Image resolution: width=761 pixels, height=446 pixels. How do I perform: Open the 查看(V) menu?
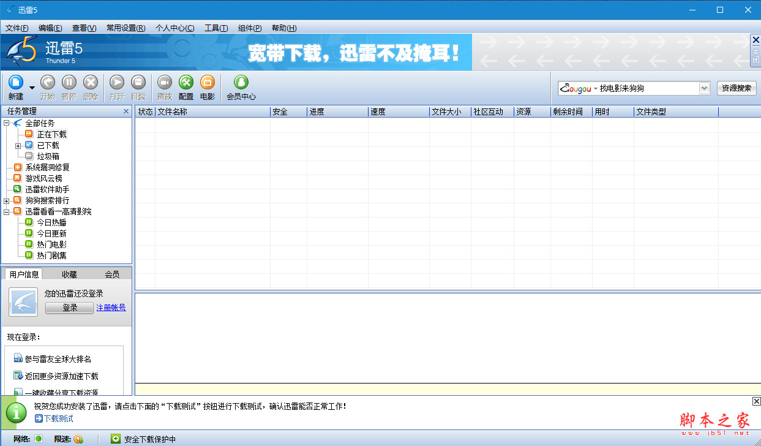pyautogui.click(x=84, y=28)
